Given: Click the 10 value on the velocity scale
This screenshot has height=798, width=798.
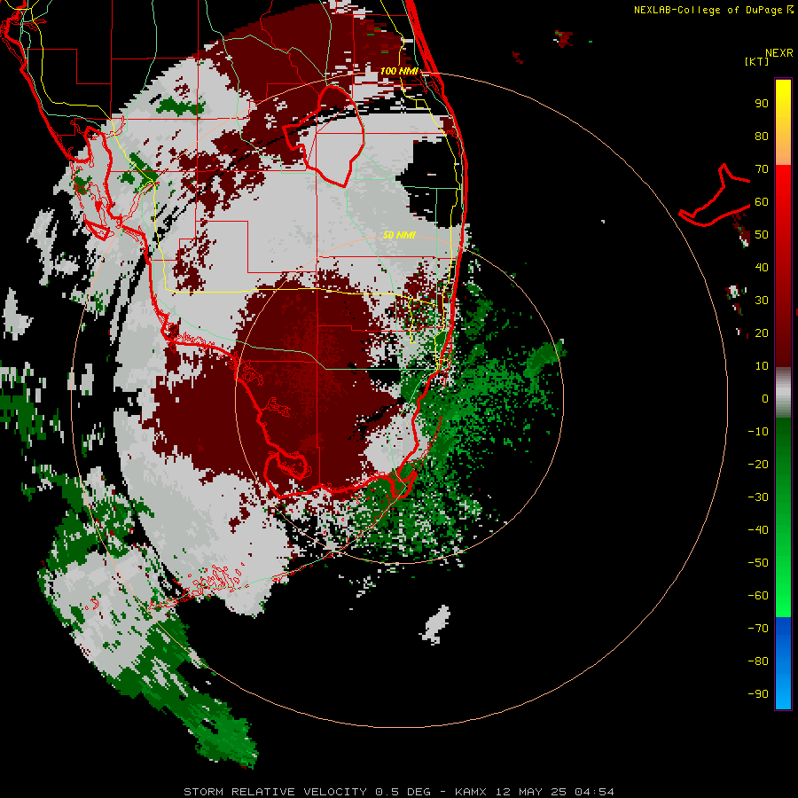Looking at the screenshot, I should pos(762,366).
